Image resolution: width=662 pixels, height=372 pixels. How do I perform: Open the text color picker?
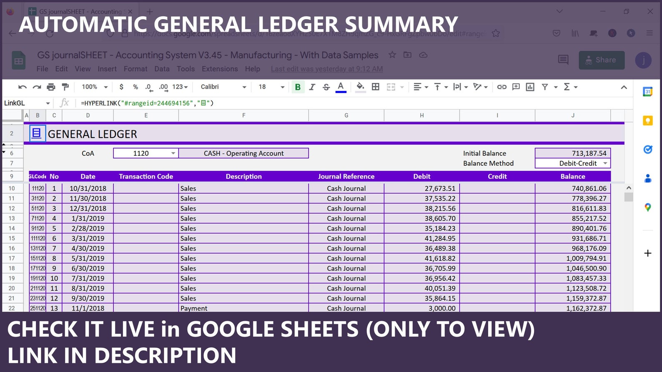[x=341, y=87]
